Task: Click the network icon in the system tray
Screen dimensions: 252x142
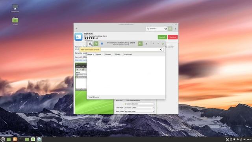Action: [x=241, y=139]
